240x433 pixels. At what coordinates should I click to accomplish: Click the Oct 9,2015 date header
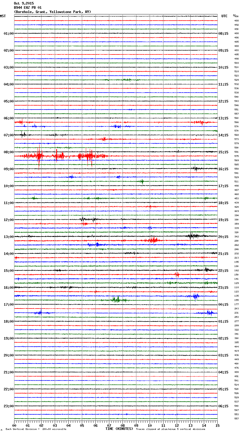tap(24, 3)
